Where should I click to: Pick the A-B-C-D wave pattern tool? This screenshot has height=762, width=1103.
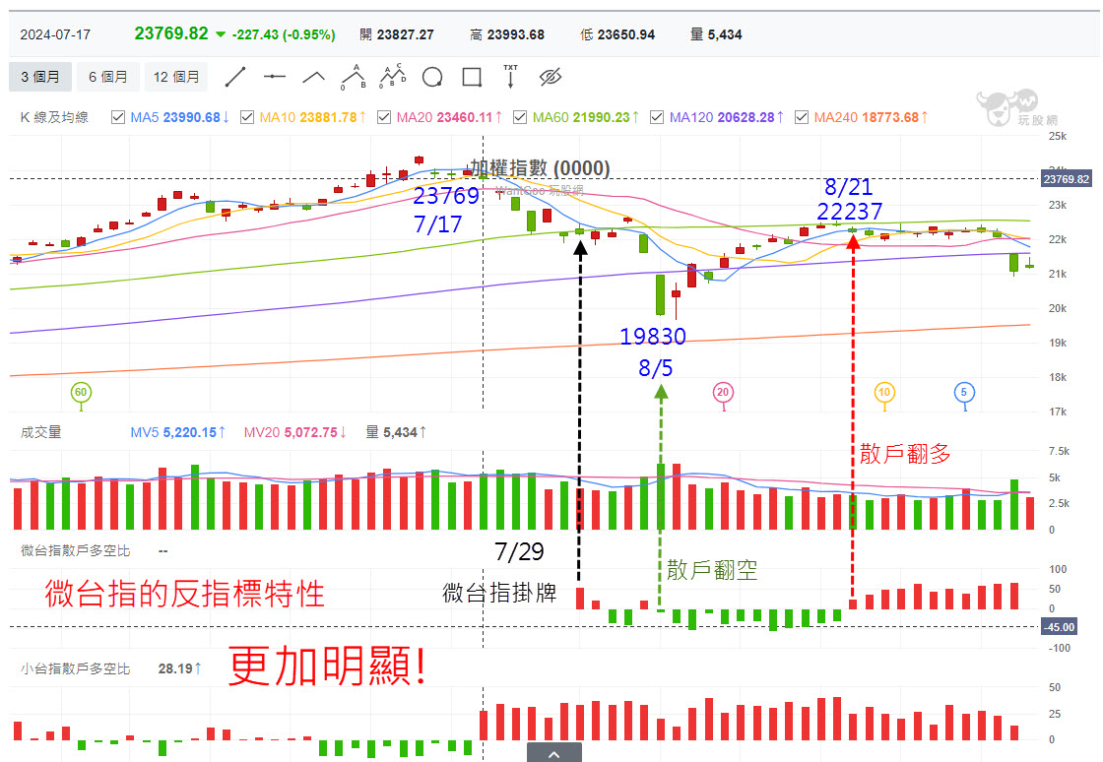click(393, 77)
